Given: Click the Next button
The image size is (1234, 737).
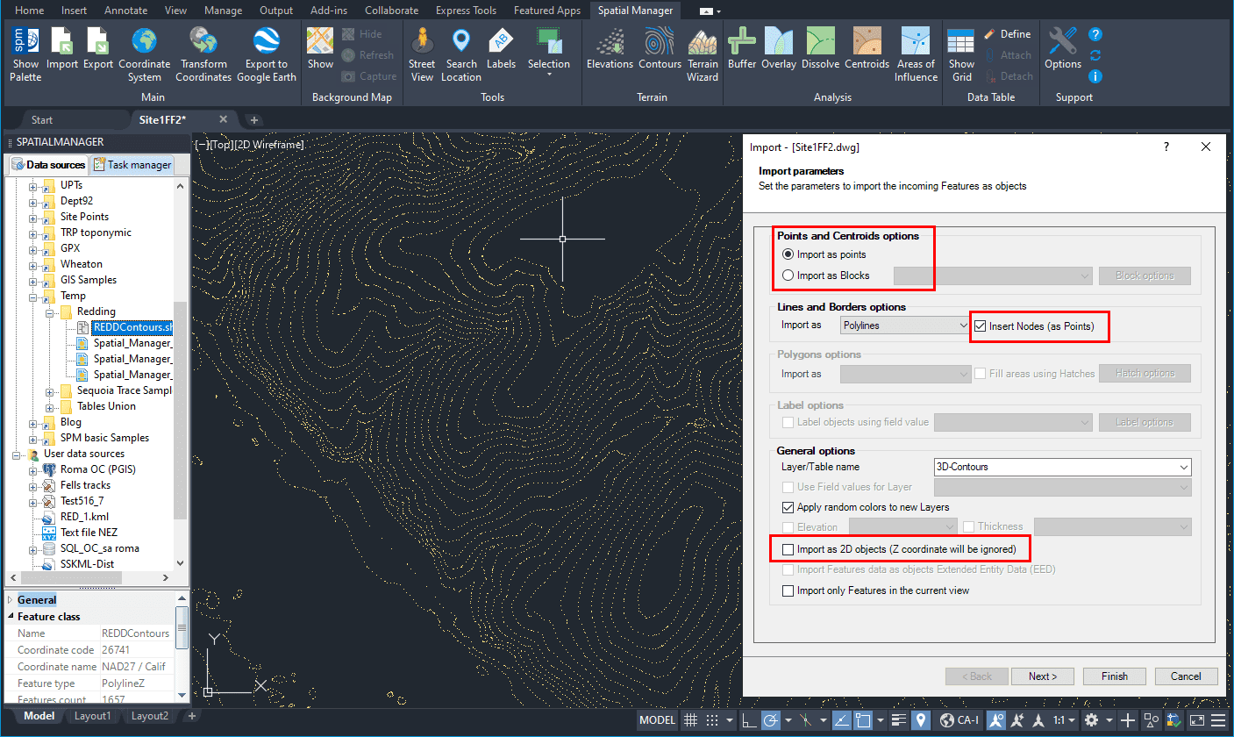Looking at the screenshot, I should tap(1043, 676).
